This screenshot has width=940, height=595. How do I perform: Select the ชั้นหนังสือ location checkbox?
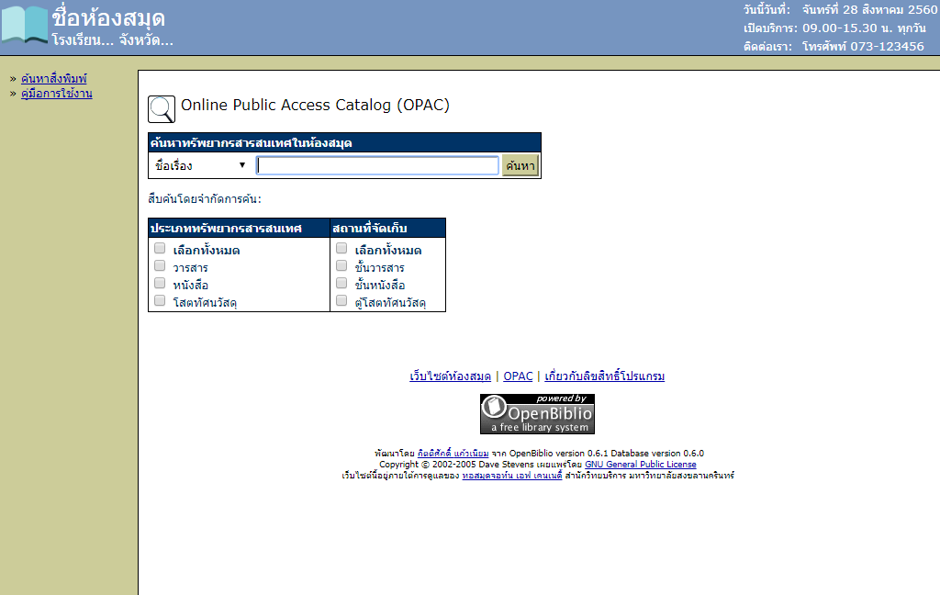(341, 283)
